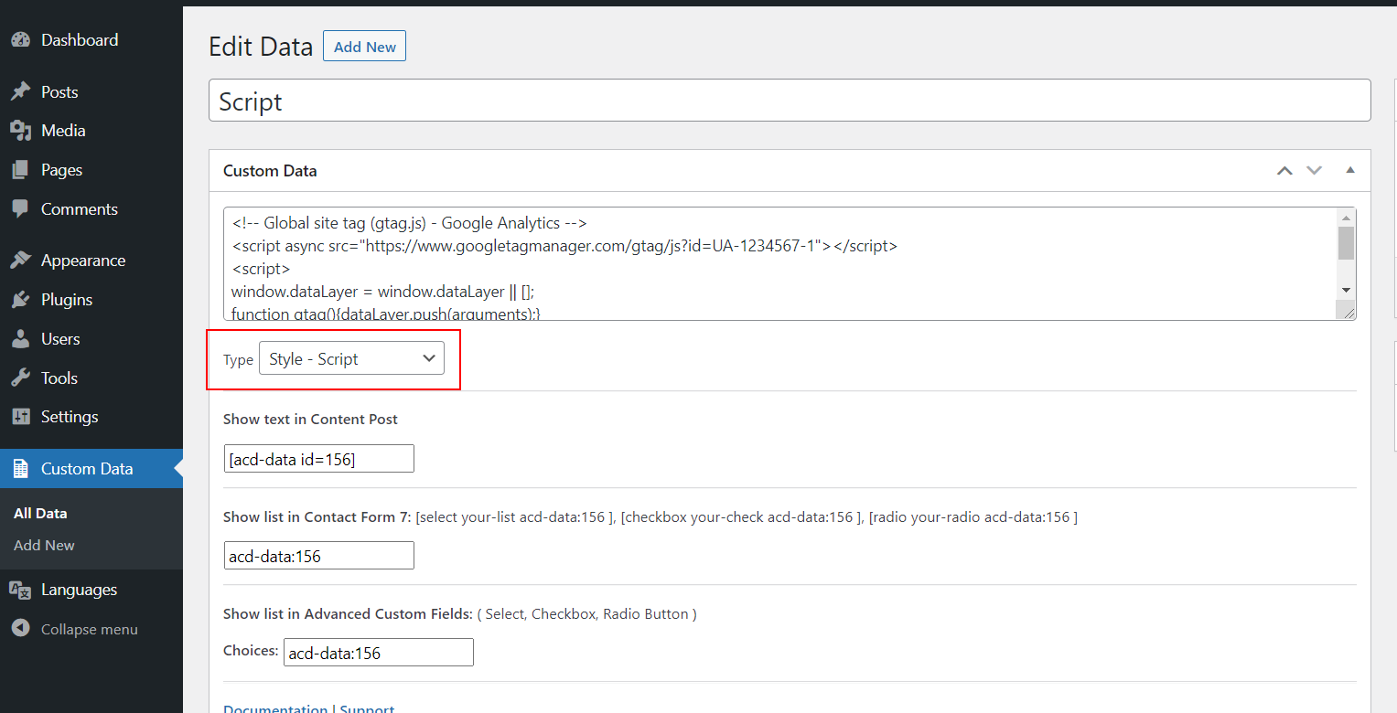Click the Comments speech bubble icon

tap(20, 209)
